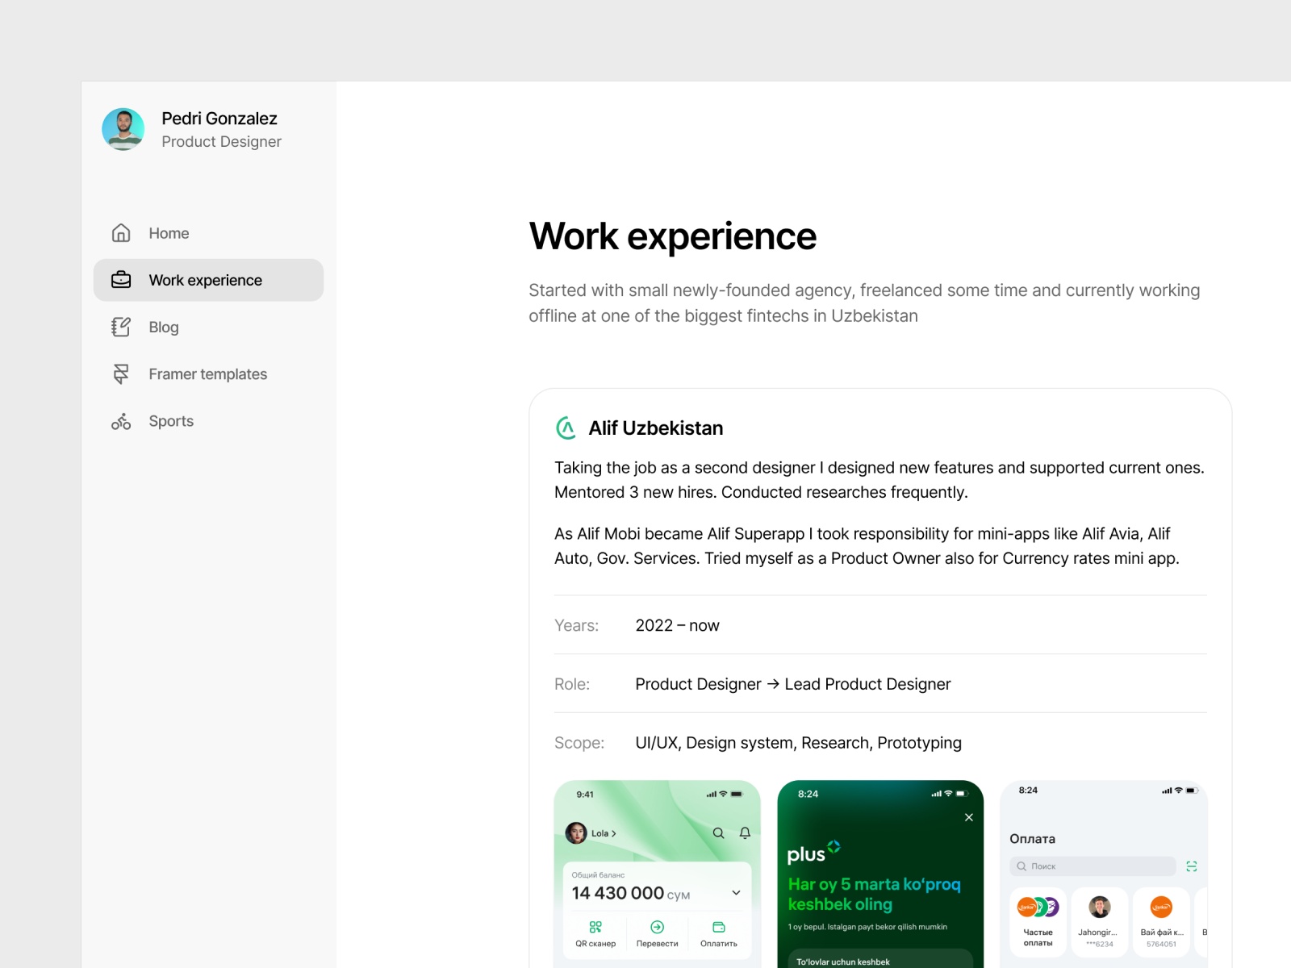Click the Частые оплаты icons card
1291x968 pixels.
click(1038, 922)
